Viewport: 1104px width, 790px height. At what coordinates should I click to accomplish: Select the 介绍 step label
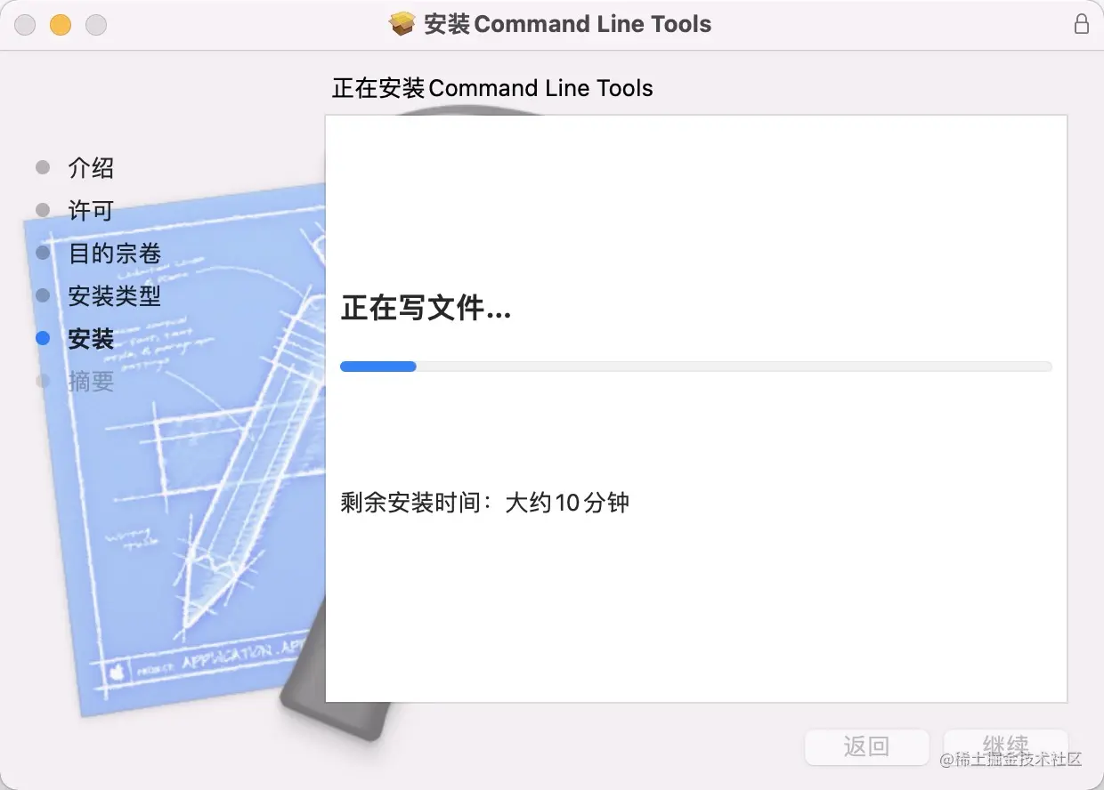pos(91,168)
